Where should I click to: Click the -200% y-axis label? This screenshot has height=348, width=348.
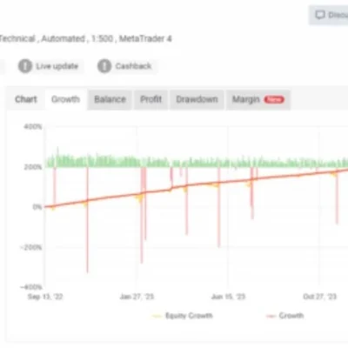coord(31,247)
